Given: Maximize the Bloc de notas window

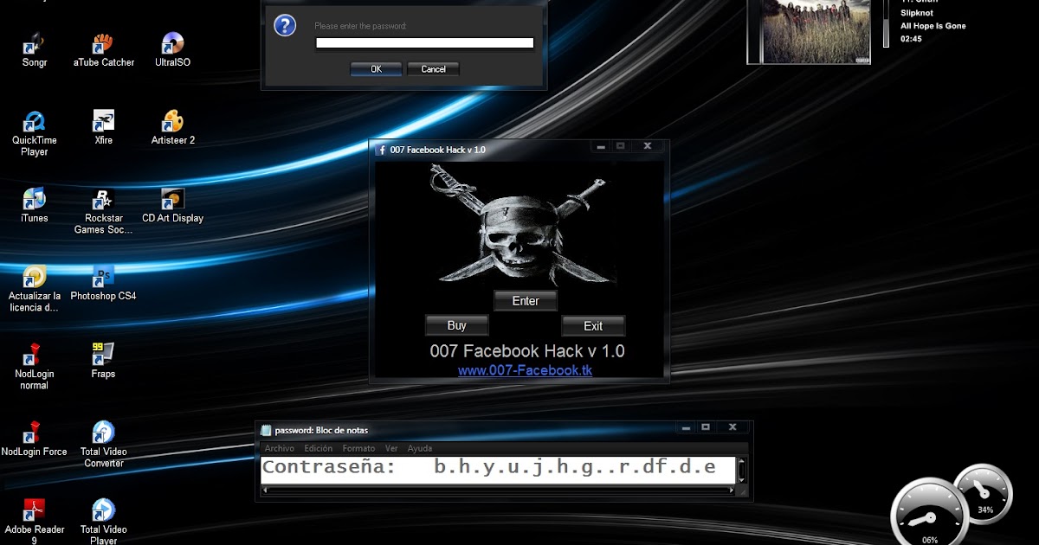Looking at the screenshot, I should pyautogui.click(x=706, y=426).
